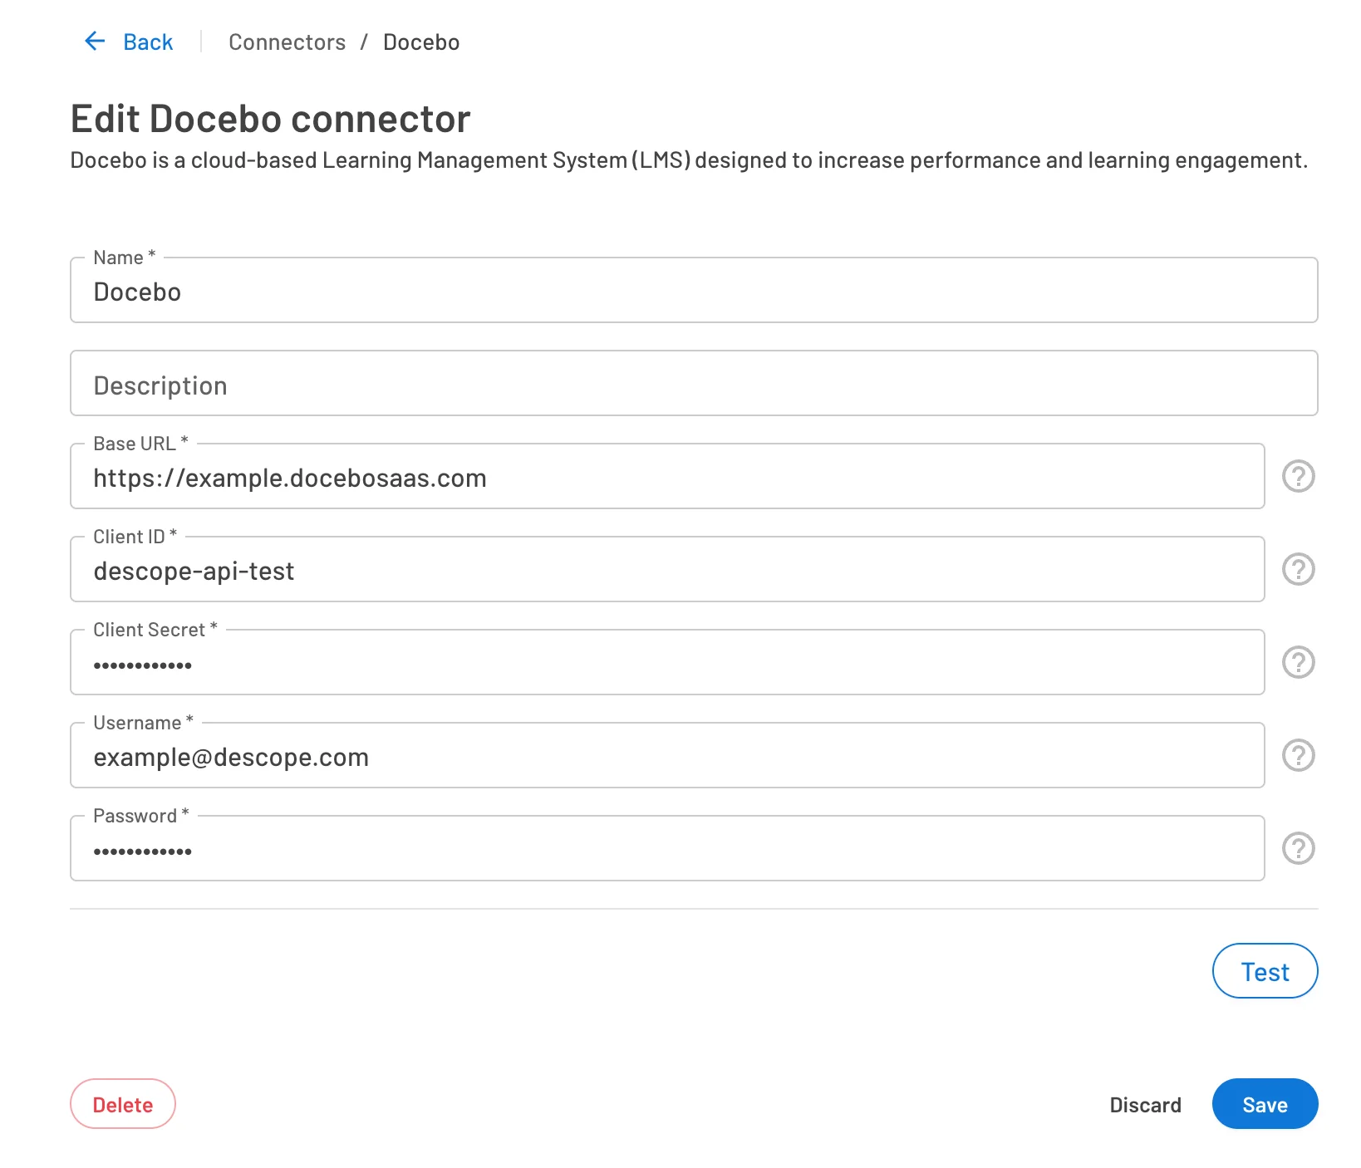
Task: Select the Docebo breadcrumb item
Action: (x=420, y=42)
